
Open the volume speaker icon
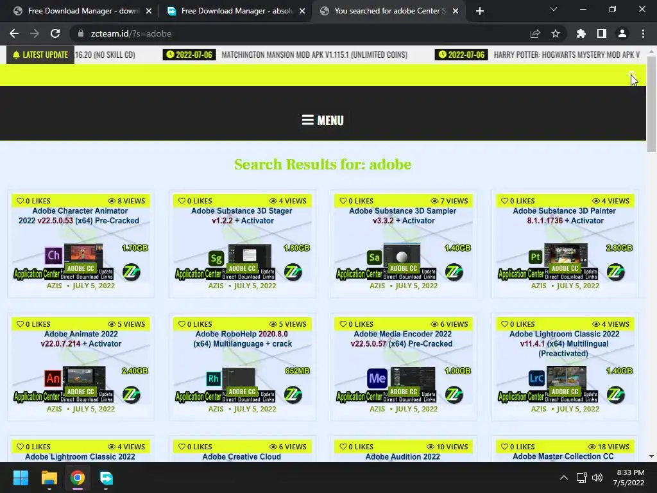pyautogui.click(x=597, y=478)
